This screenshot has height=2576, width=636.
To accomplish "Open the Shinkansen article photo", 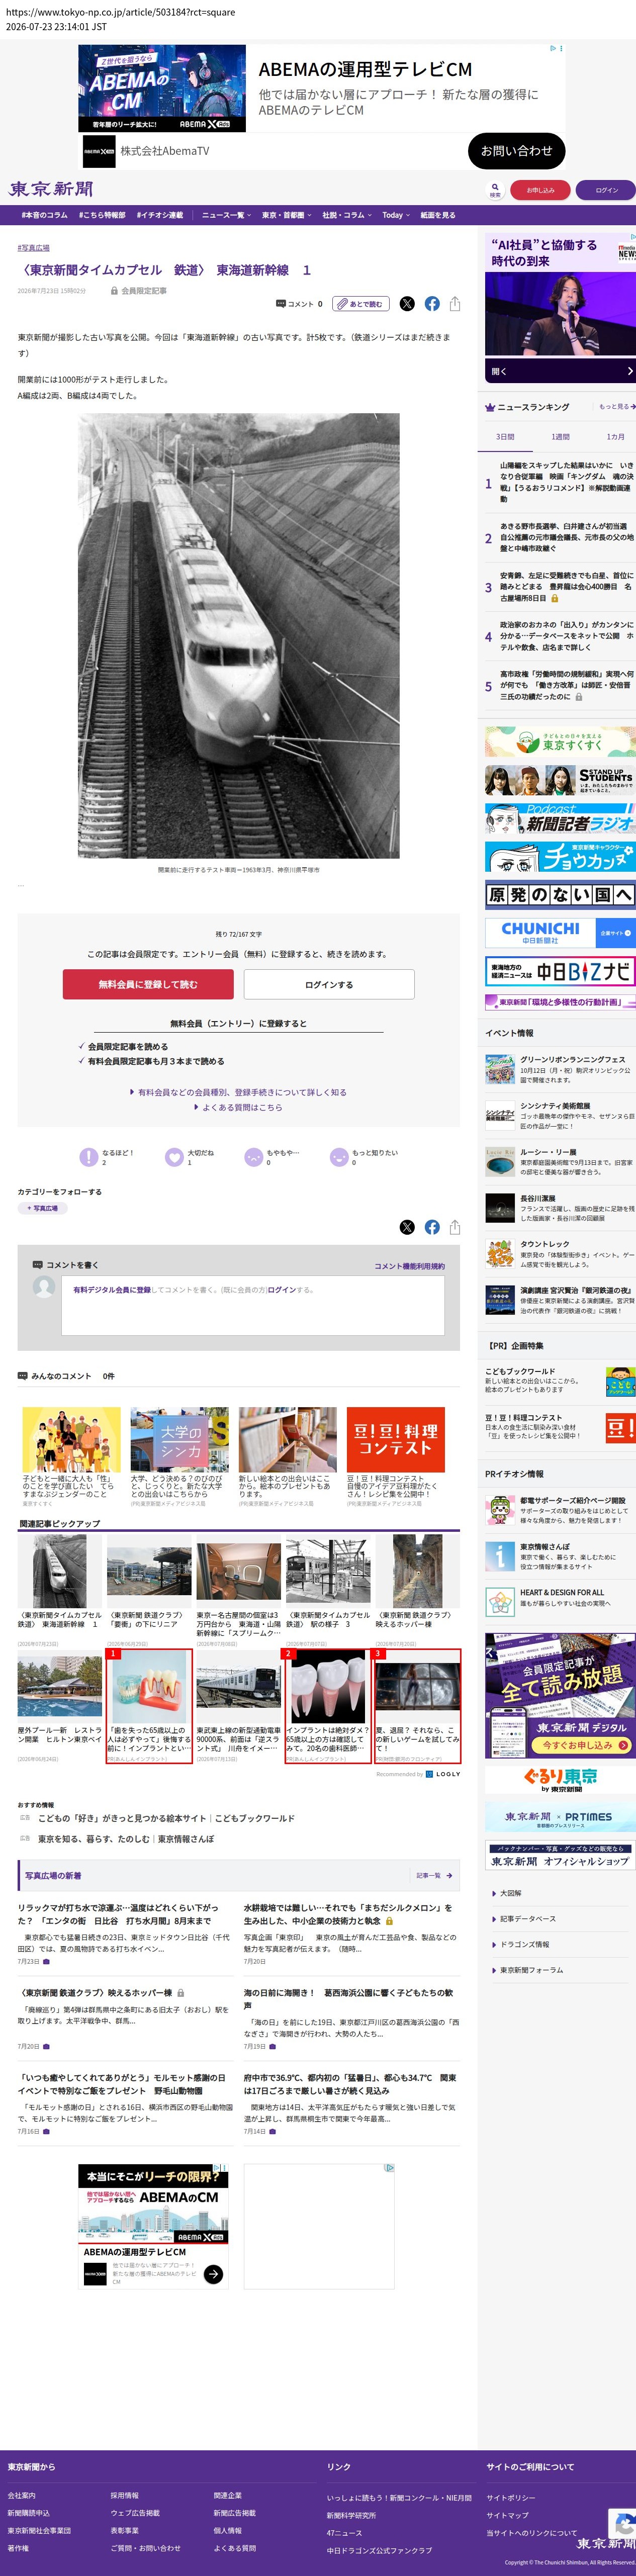I will [239, 636].
